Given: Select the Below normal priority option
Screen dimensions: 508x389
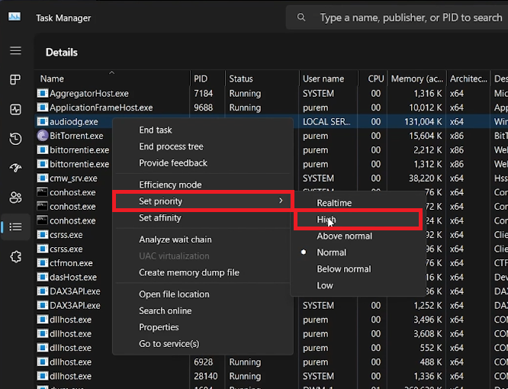Looking at the screenshot, I should pos(343,269).
